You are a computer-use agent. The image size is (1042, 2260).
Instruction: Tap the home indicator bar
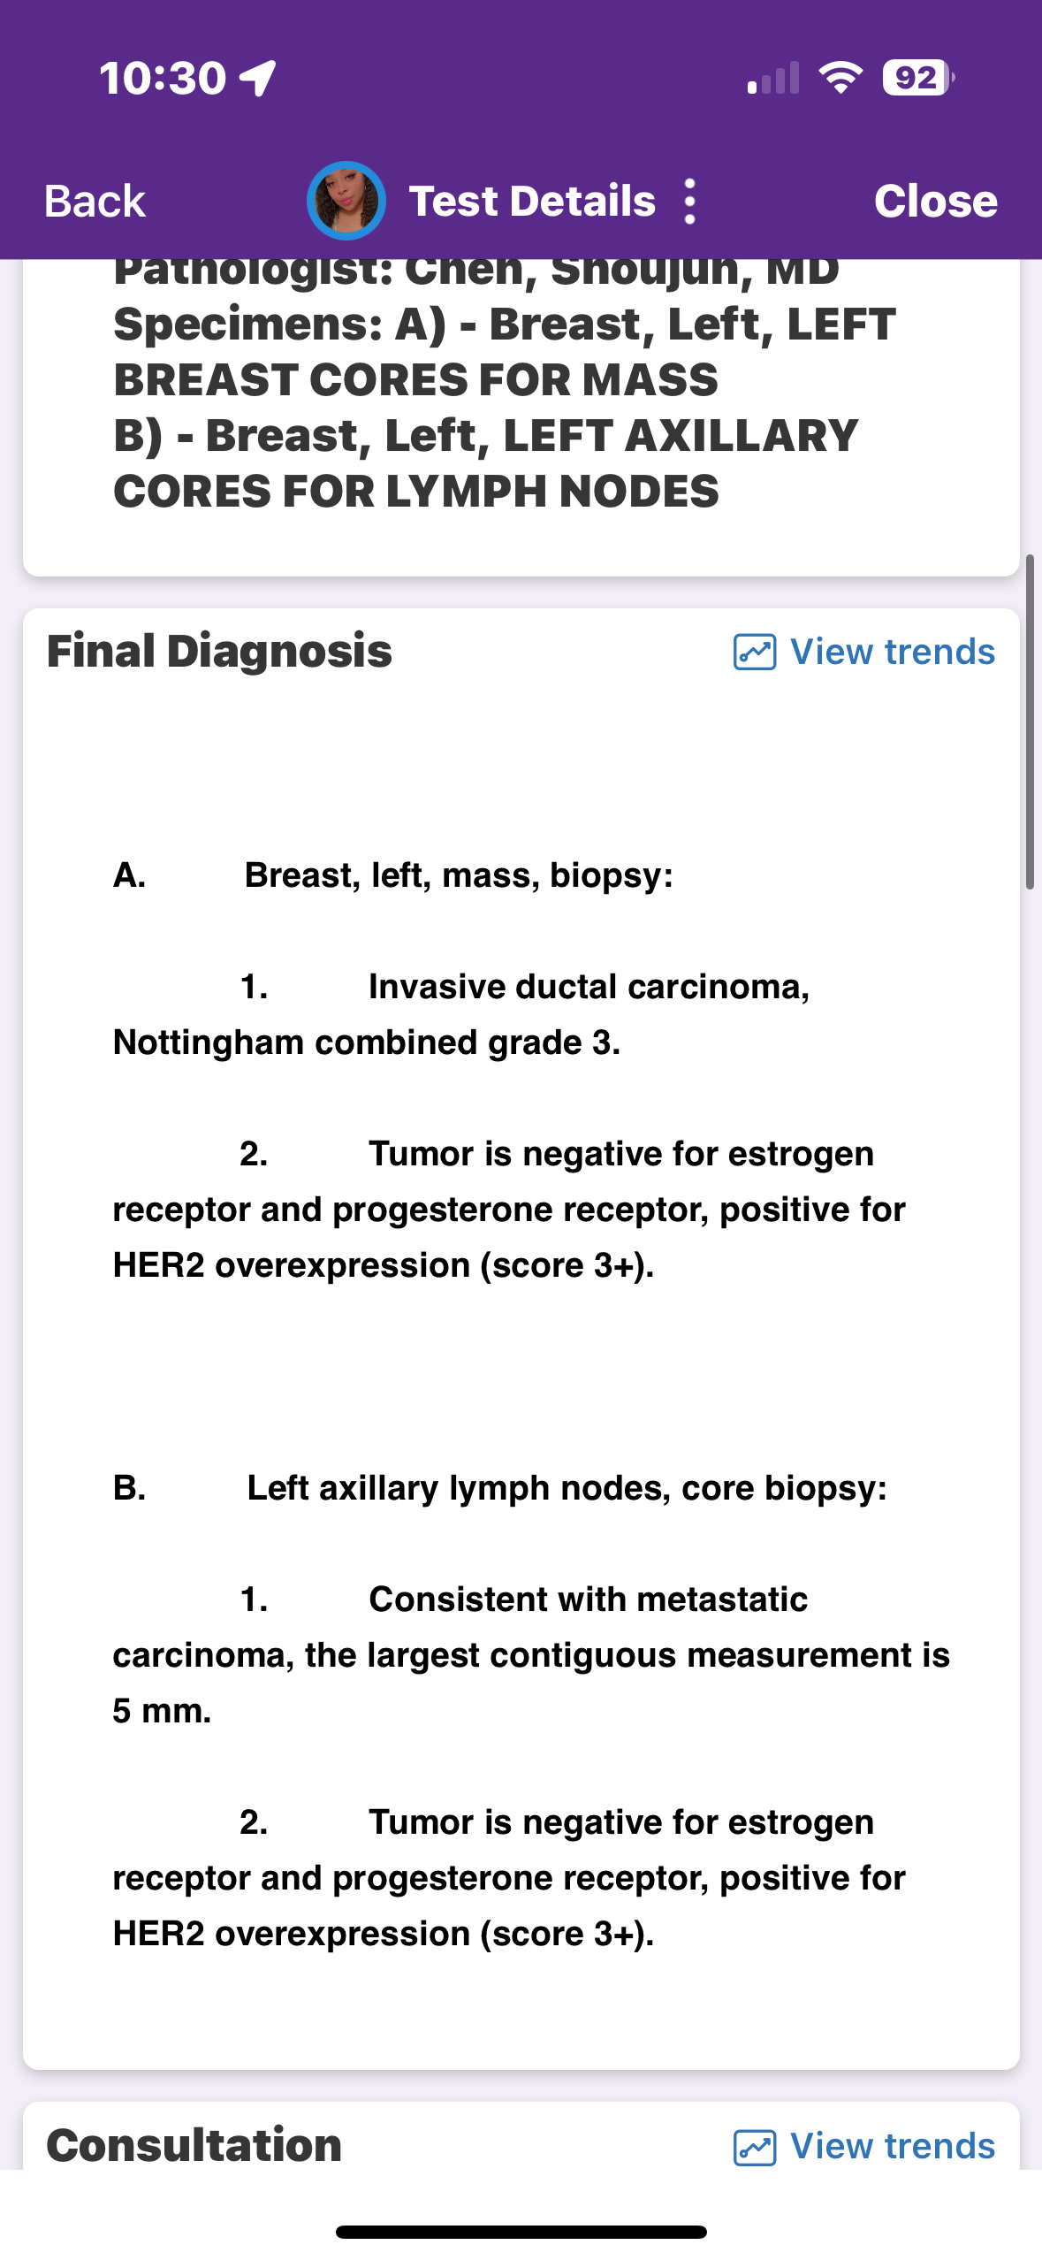[x=521, y=2232]
